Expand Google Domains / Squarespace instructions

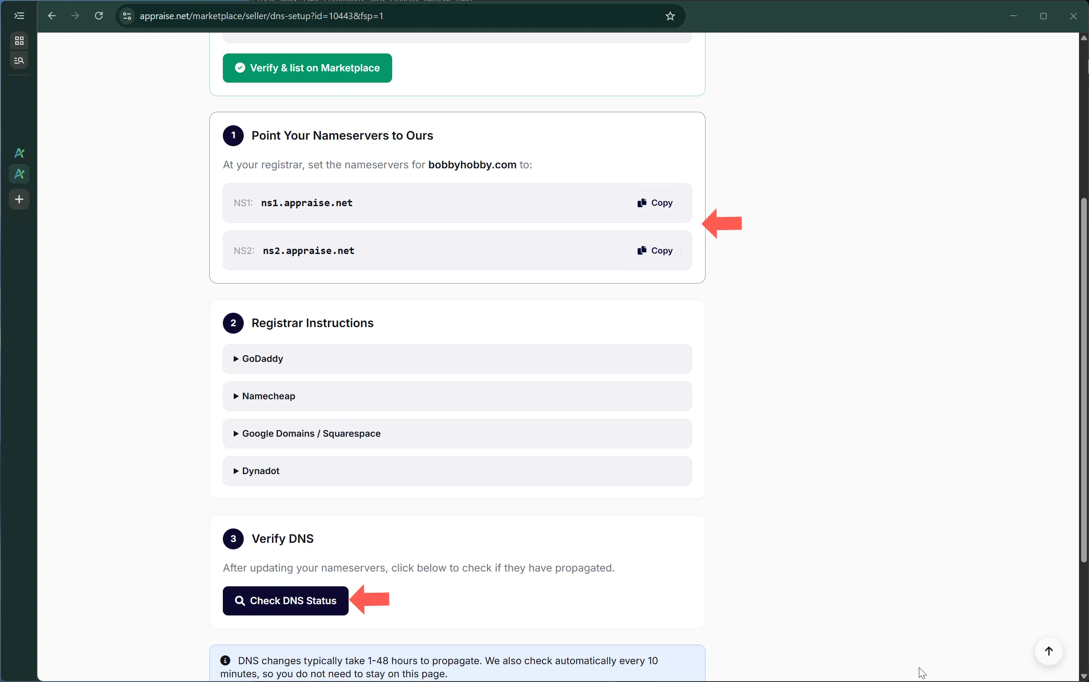coord(457,434)
